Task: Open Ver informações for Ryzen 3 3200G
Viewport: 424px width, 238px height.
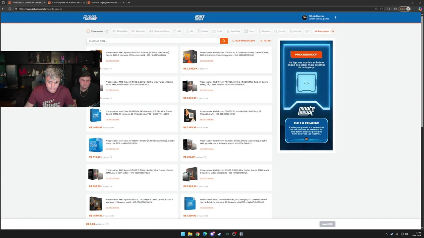Action: pos(207,149)
